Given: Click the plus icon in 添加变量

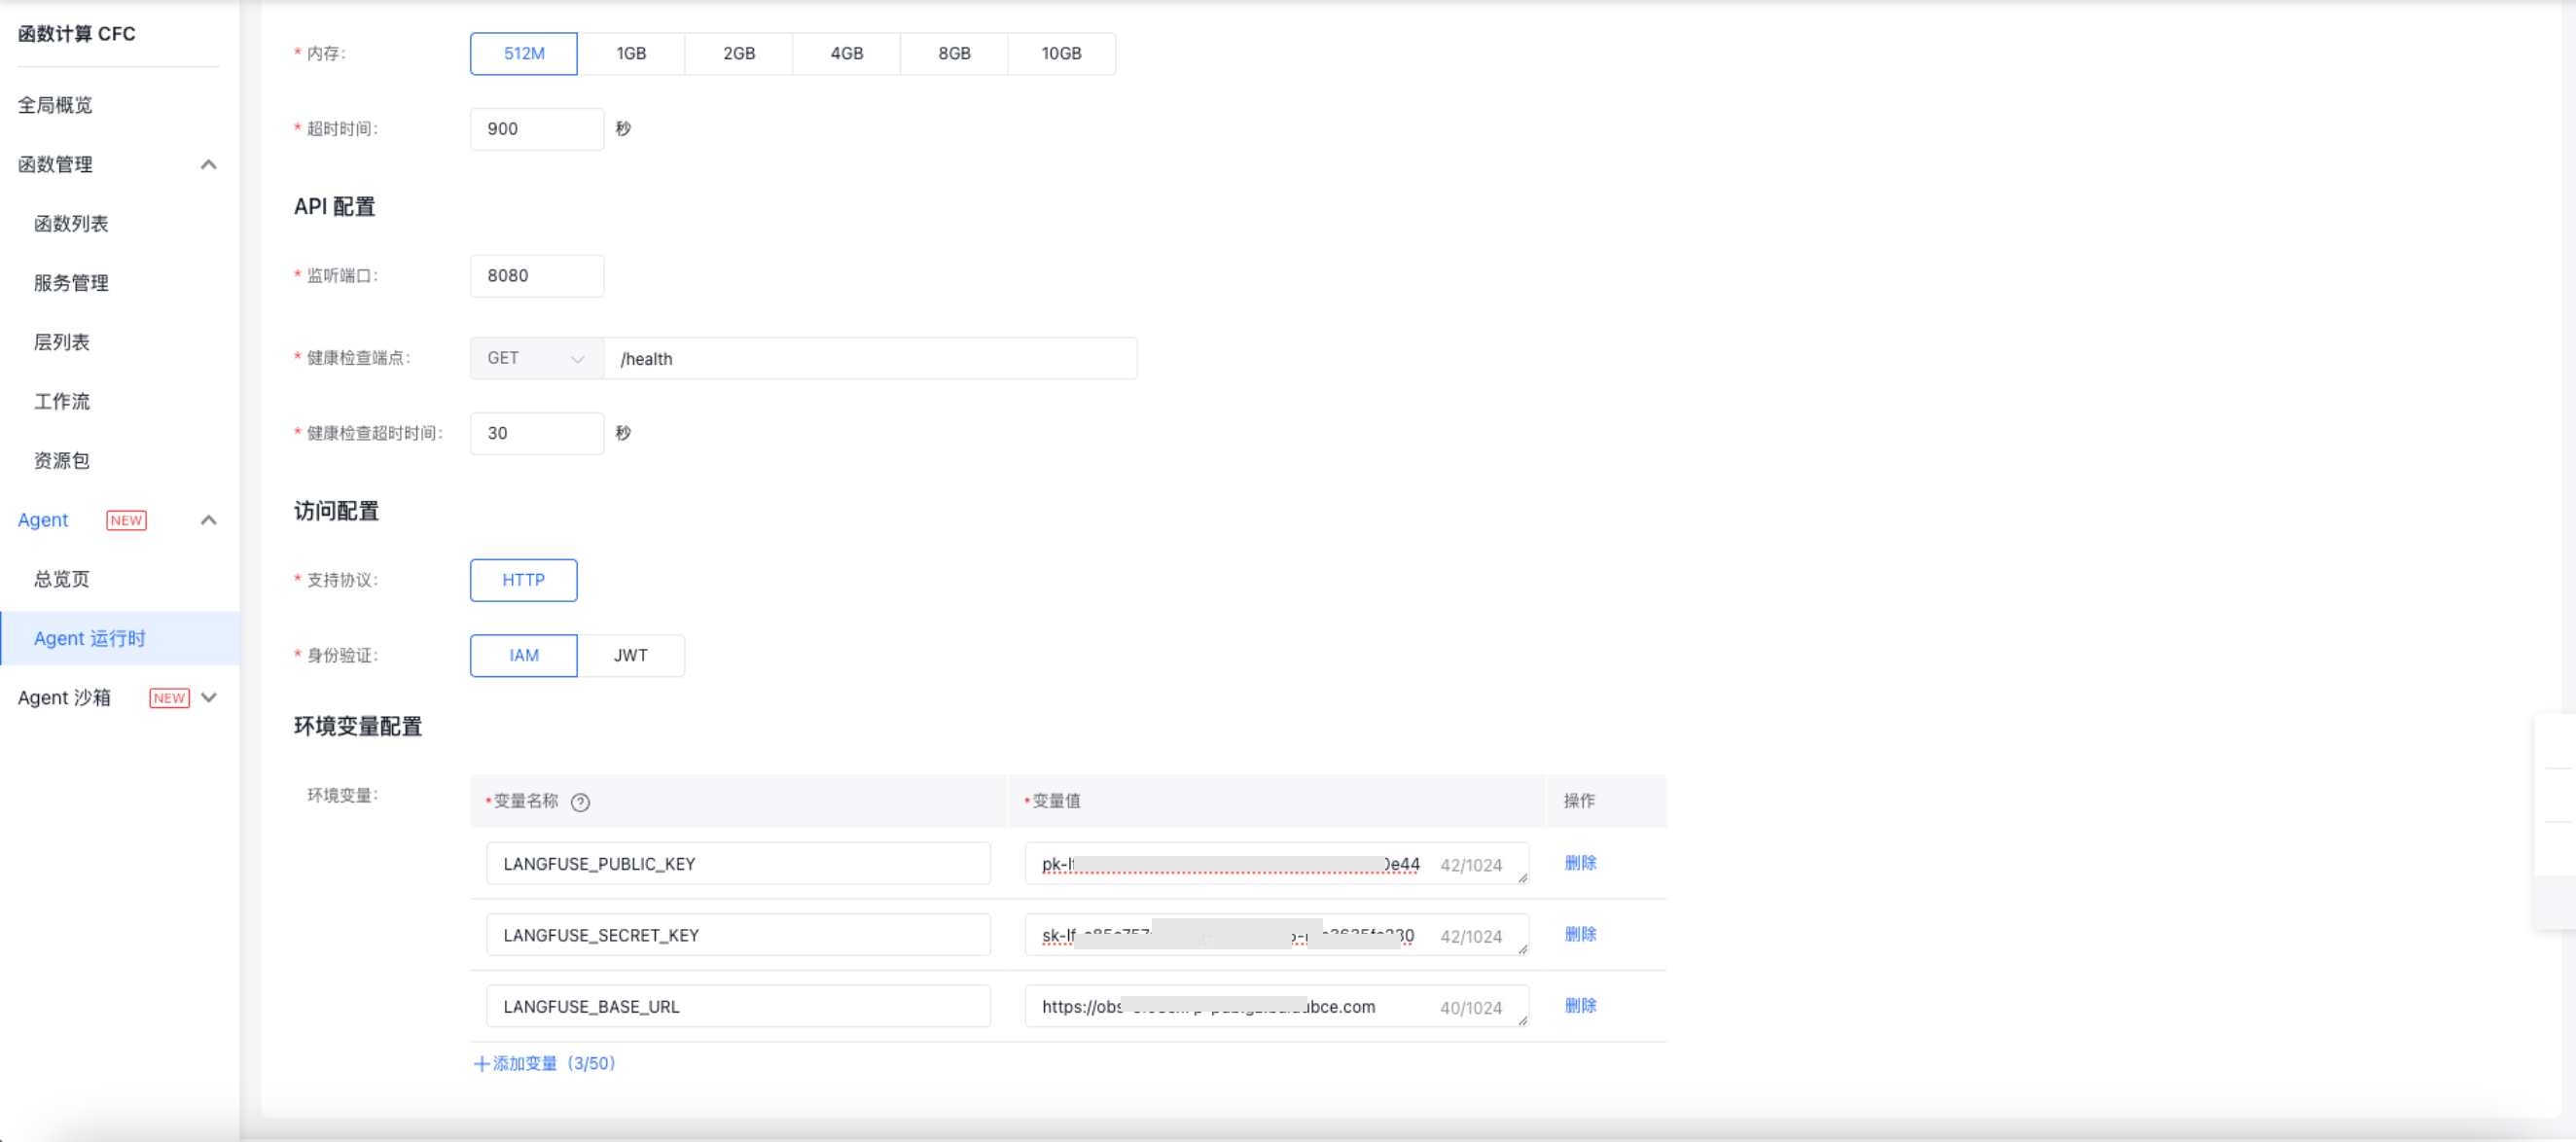Looking at the screenshot, I should point(481,1063).
